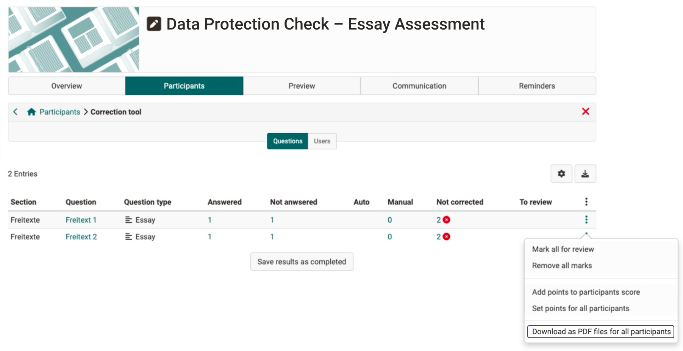Choose Download as PDF files for all participants

(x=601, y=332)
